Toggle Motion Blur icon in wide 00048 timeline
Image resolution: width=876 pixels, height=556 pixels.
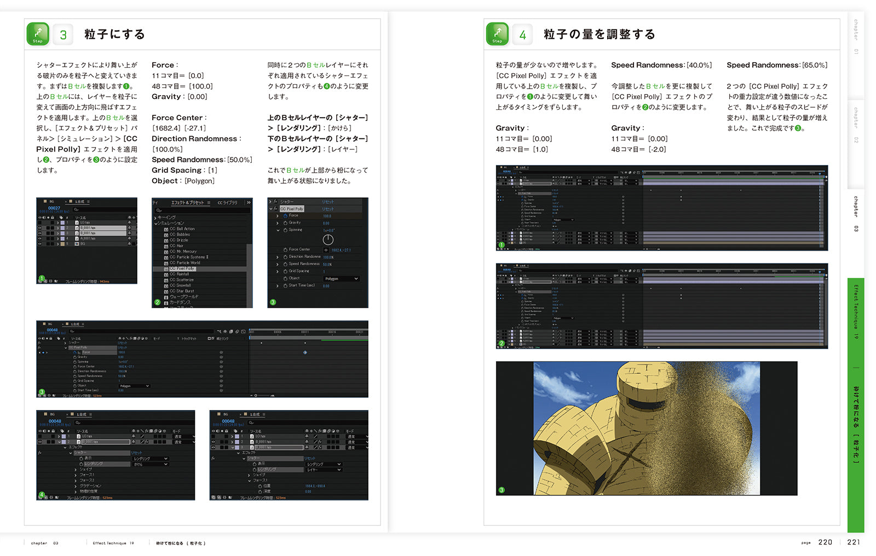237,331
